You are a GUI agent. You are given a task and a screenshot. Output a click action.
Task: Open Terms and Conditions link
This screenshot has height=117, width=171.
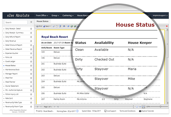point(127,111)
